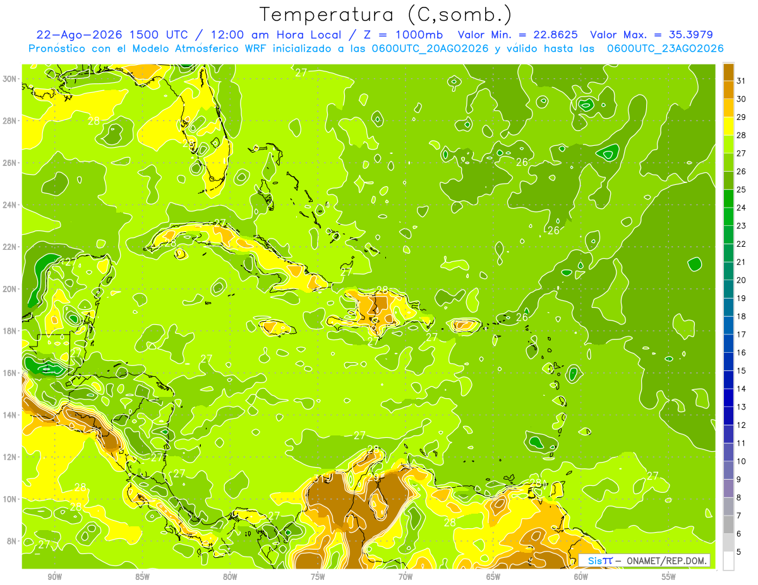Viewport: 758px width, 585px height.
Task: Click the 90W longitude axis label
Action: point(54,577)
